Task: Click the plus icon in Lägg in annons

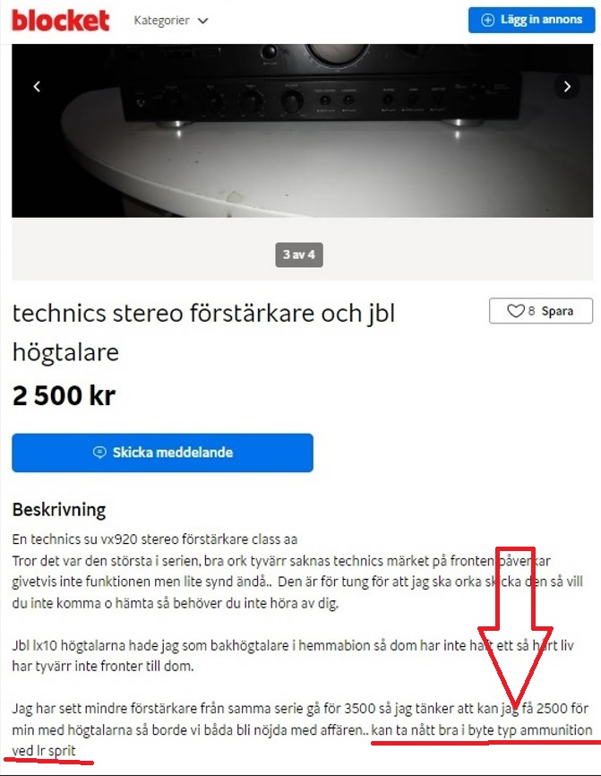Action: pyautogui.click(x=488, y=20)
